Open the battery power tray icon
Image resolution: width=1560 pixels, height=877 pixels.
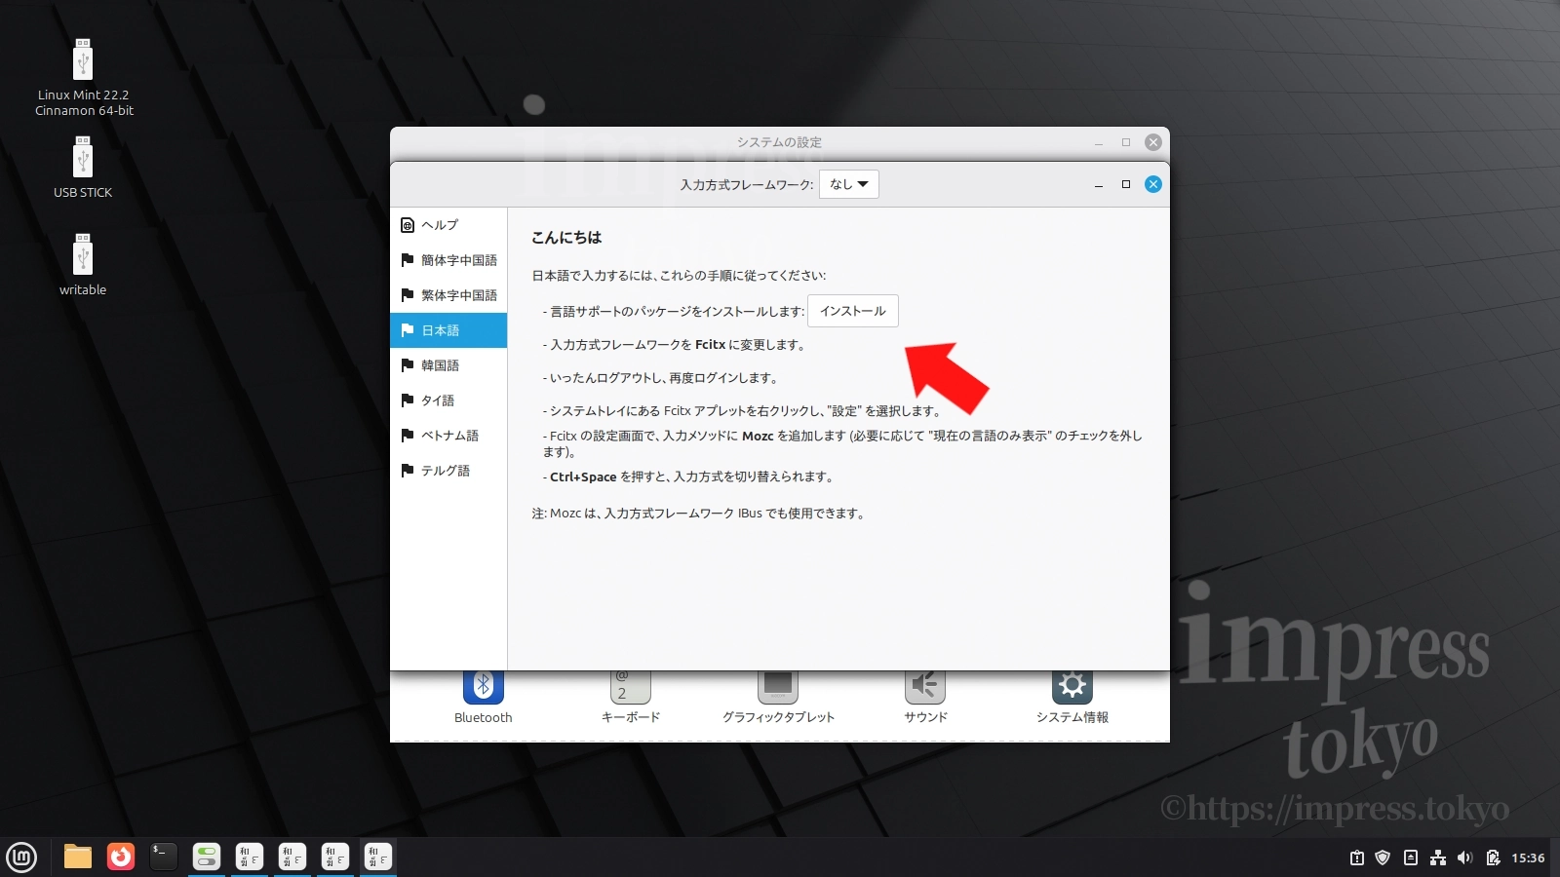tap(1493, 858)
